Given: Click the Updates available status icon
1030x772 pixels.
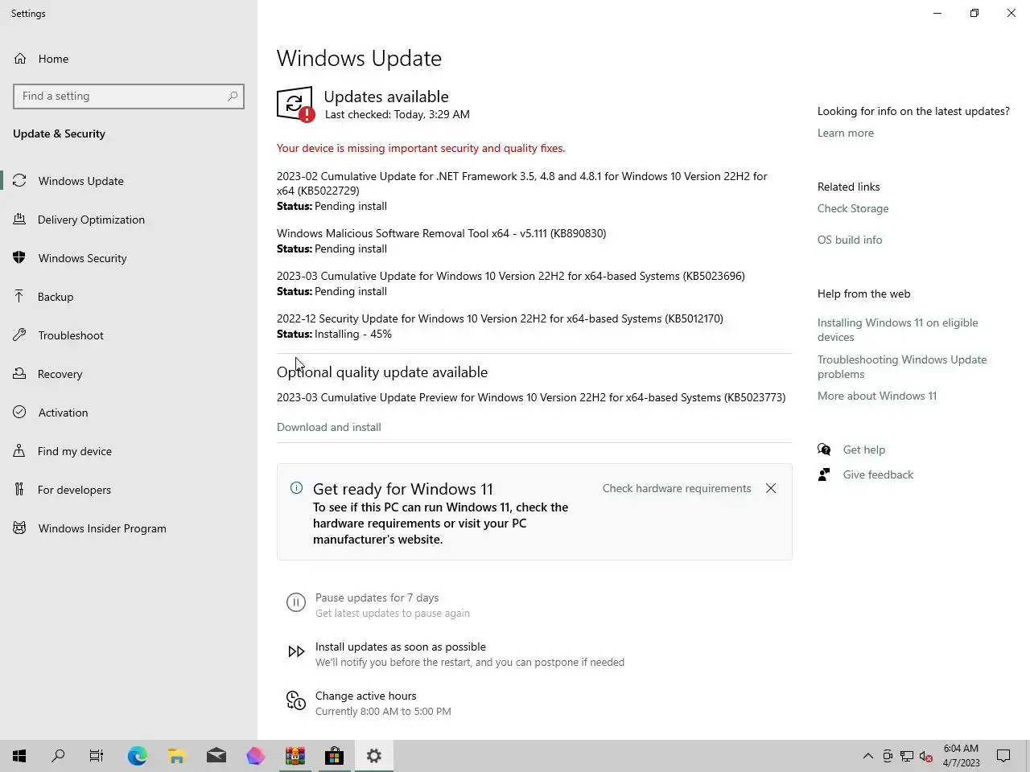Looking at the screenshot, I should click(x=295, y=105).
